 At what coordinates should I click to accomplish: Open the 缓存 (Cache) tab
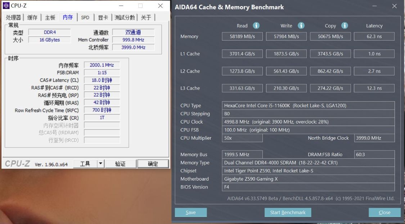(32, 17)
